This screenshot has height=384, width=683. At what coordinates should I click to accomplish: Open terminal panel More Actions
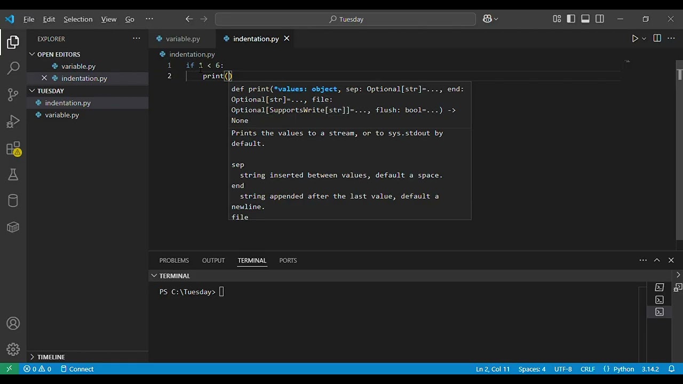[x=643, y=260]
